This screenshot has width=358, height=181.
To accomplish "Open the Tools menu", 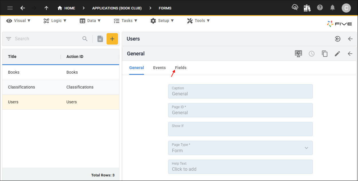I will point(198,21).
